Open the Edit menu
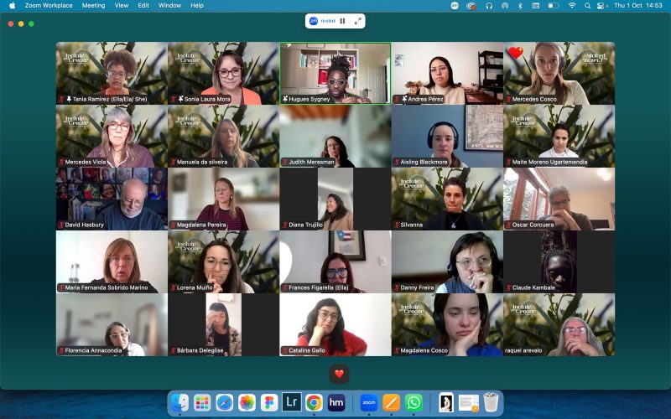 (x=143, y=6)
